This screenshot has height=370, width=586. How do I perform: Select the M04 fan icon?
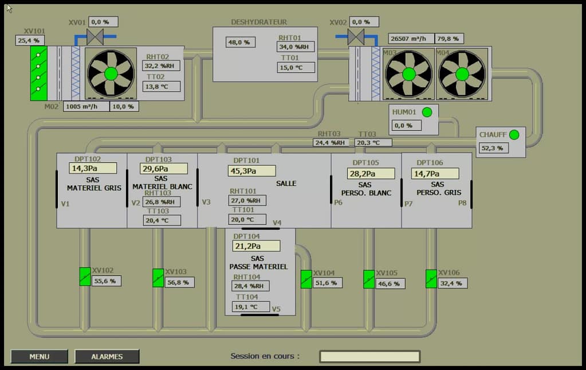coord(462,74)
